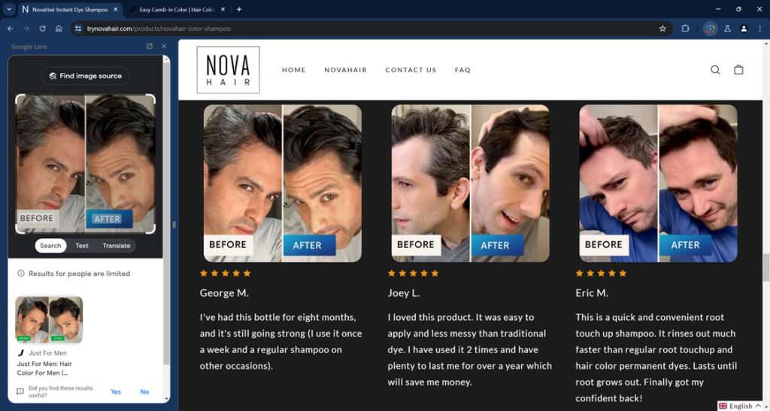Open the shopping bag cart icon
Image resolution: width=770 pixels, height=411 pixels.
pos(738,70)
